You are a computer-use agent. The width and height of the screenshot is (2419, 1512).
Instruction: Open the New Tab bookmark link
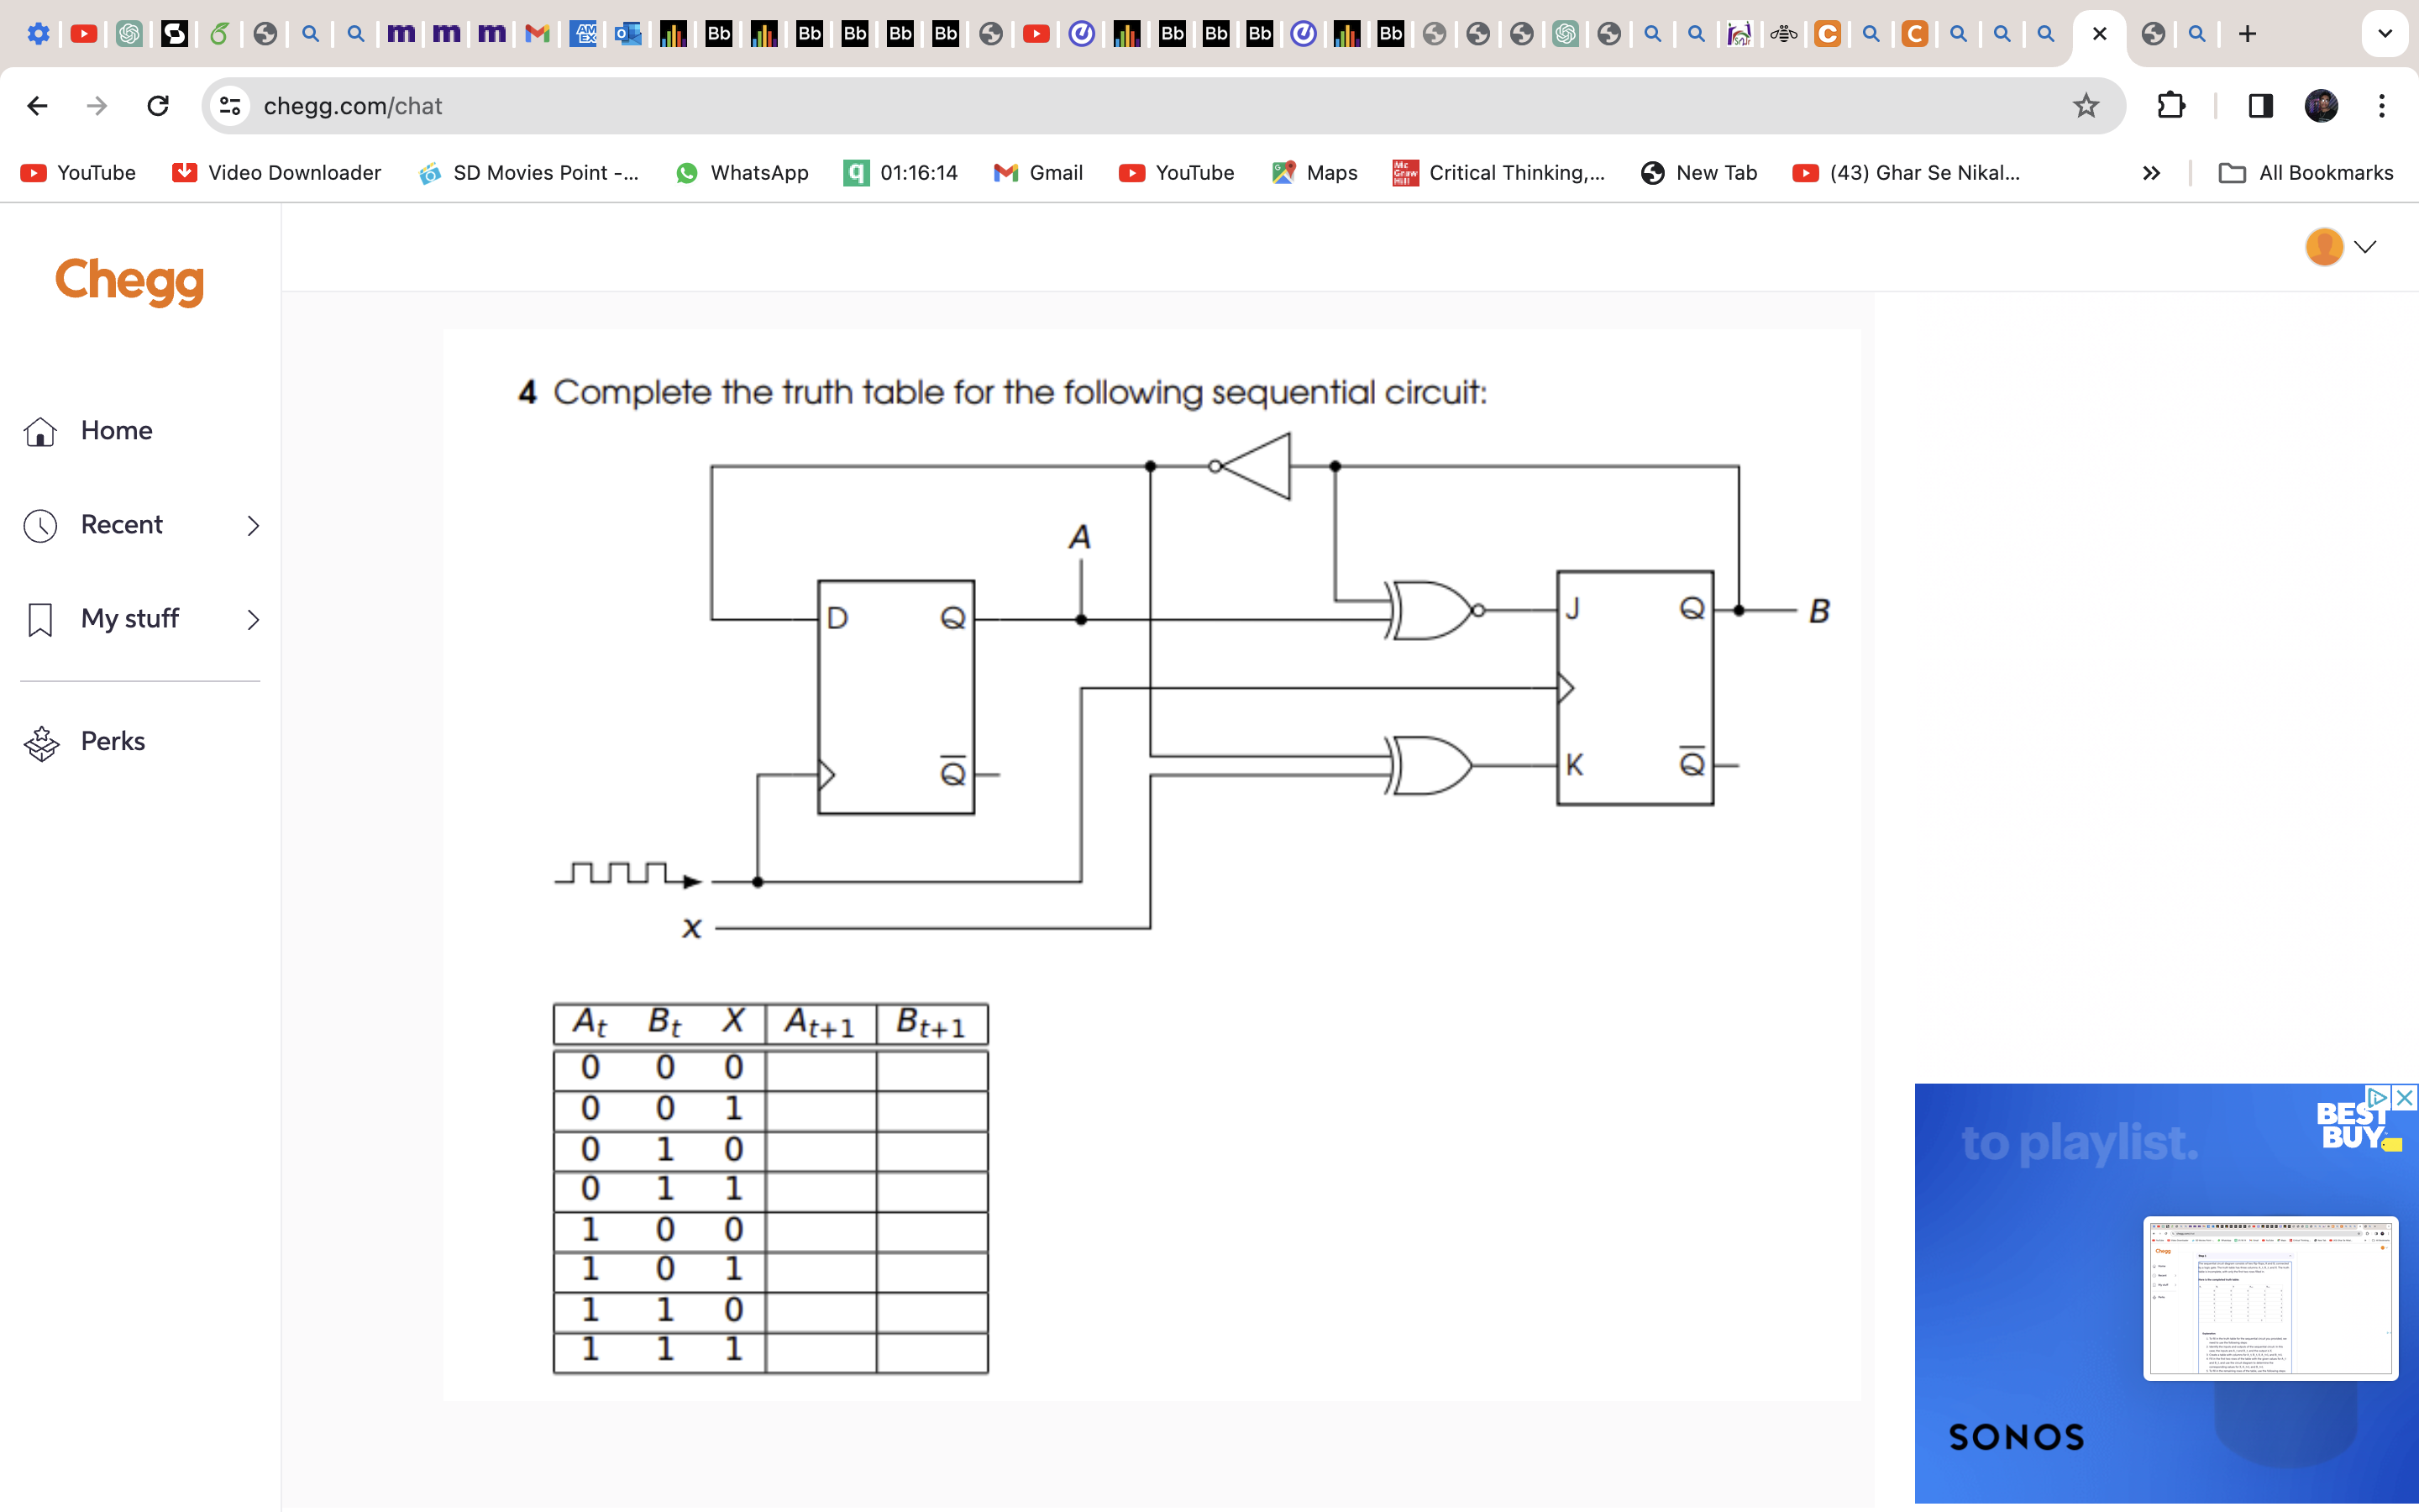point(1699,172)
